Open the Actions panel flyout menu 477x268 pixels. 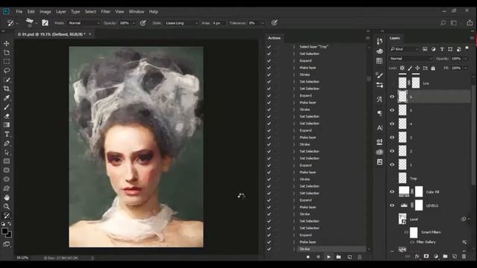point(367,38)
